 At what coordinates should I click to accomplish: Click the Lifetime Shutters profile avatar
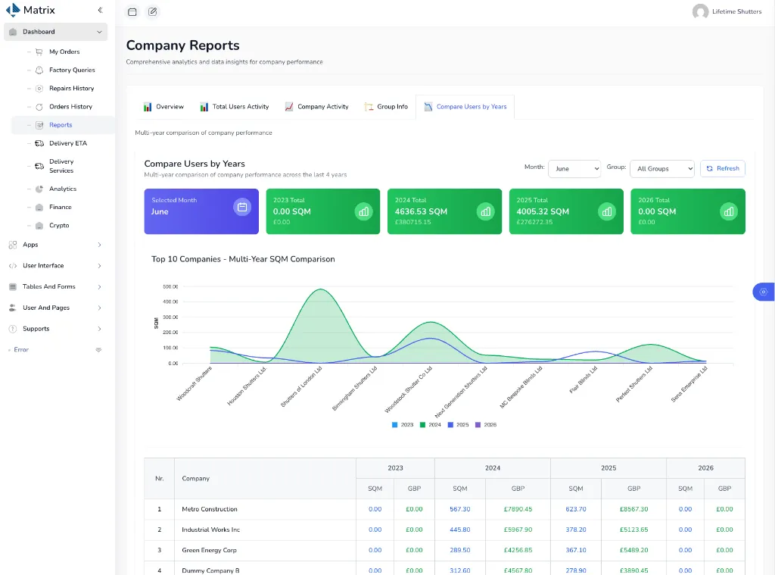click(700, 11)
